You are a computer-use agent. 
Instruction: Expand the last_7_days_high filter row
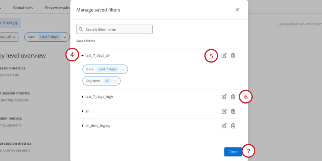[x=83, y=97]
